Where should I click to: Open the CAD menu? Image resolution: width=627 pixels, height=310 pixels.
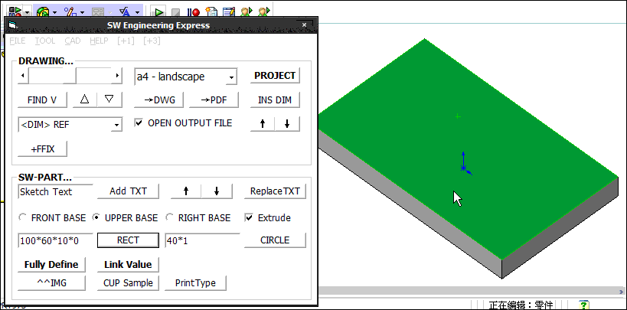(73, 41)
